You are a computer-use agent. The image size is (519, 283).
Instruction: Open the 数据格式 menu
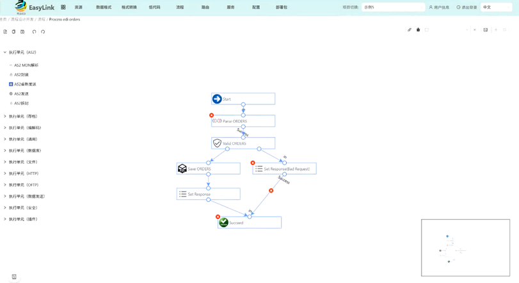[x=103, y=7]
